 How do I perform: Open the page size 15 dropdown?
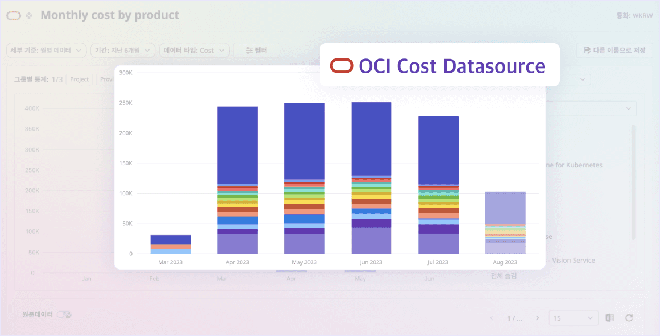tap(574, 318)
